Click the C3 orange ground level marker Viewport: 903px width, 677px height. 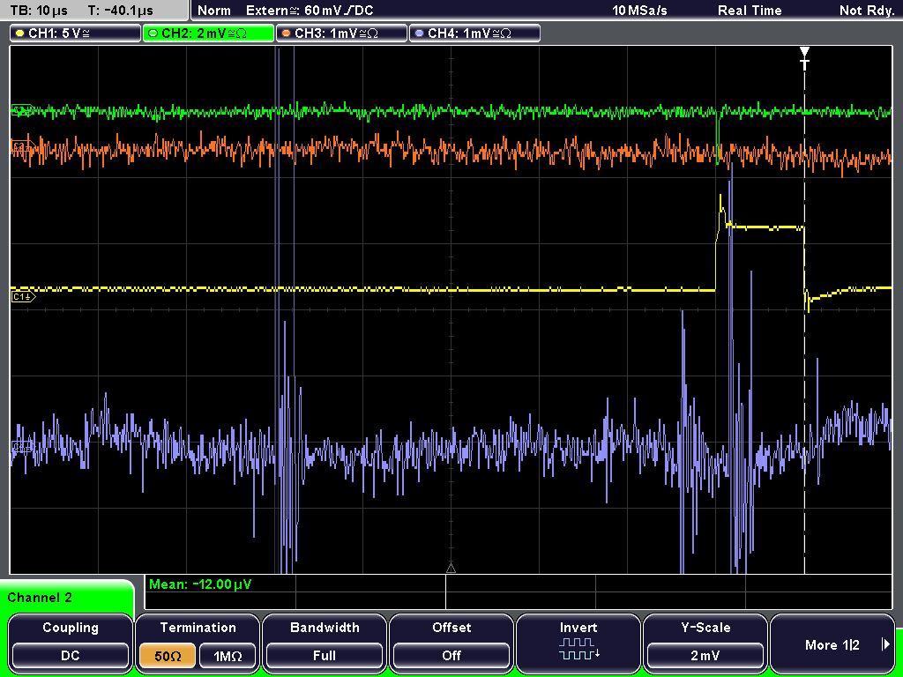coord(23,147)
